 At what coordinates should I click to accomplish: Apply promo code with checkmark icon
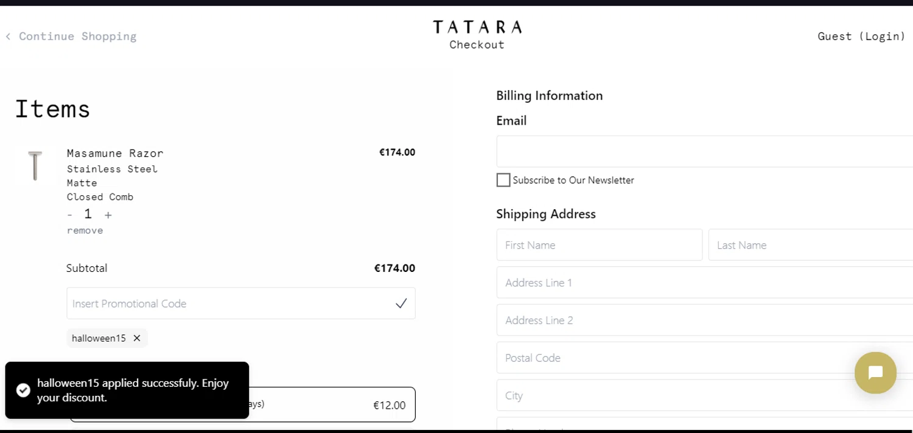[x=401, y=303]
